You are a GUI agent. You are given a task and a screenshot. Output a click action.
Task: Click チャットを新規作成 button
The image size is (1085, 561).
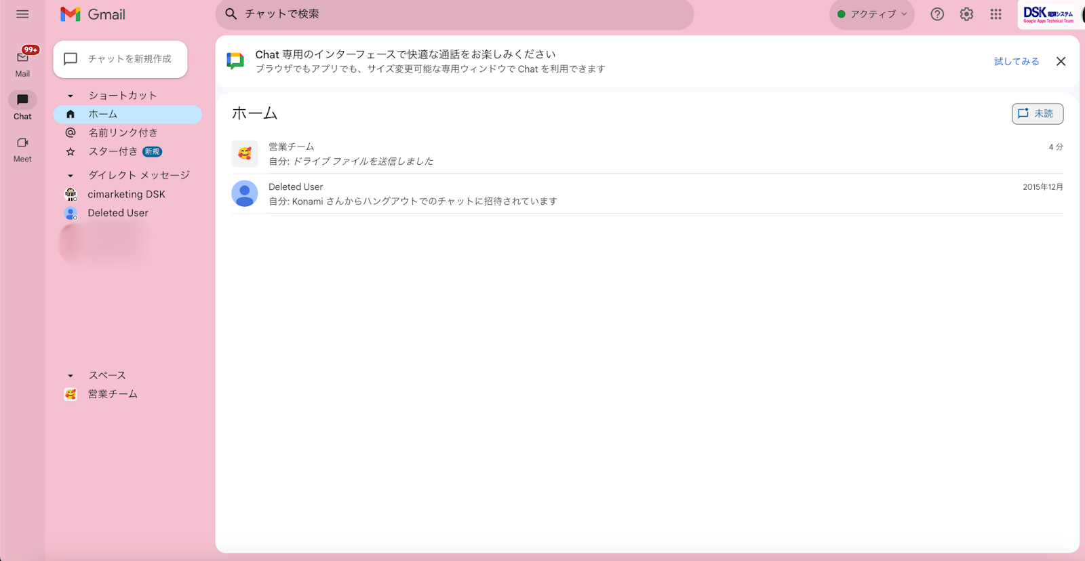coord(120,59)
